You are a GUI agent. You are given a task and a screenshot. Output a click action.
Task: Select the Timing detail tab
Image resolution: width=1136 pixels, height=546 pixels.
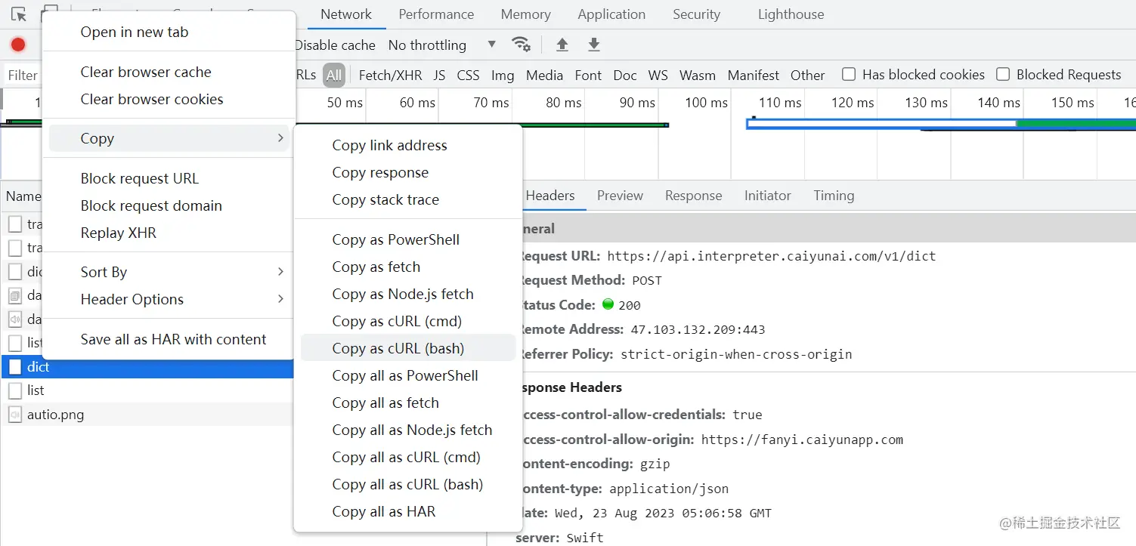(x=834, y=196)
